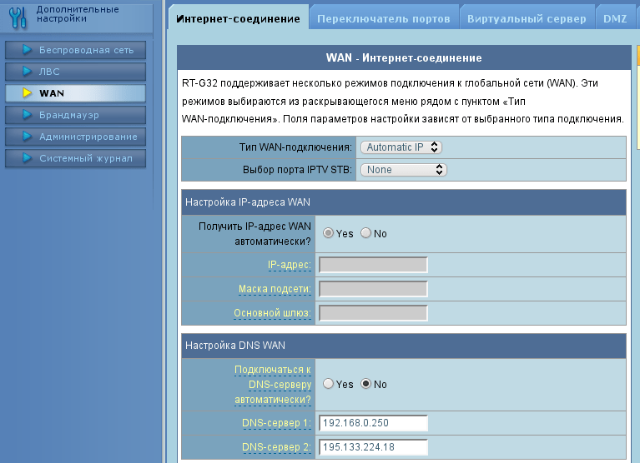
Task: Open the ЛВС menu section
Action: [75, 72]
